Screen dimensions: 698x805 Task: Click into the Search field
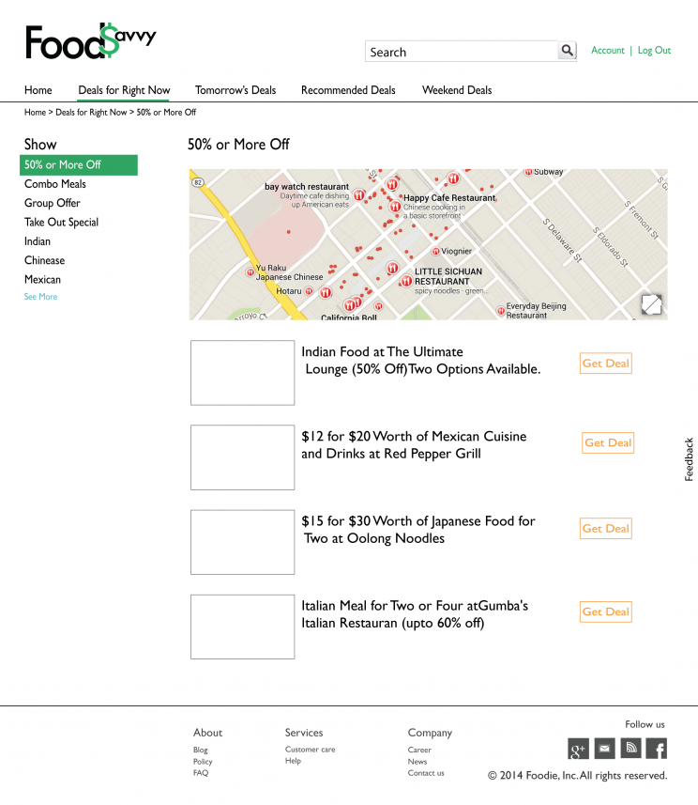click(462, 52)
